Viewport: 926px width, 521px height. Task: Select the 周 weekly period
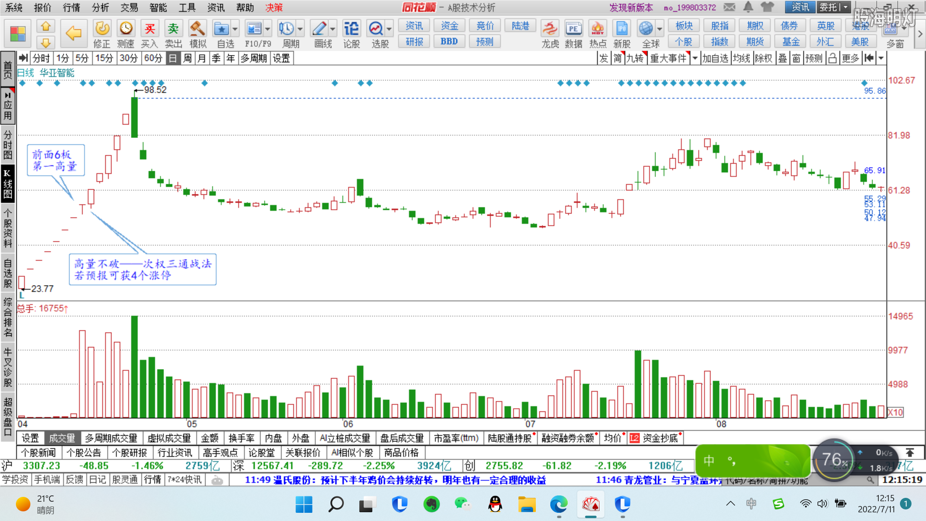point(188,58)
